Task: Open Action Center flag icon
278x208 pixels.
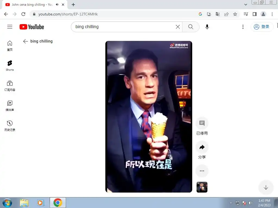Action: (244, 203)
